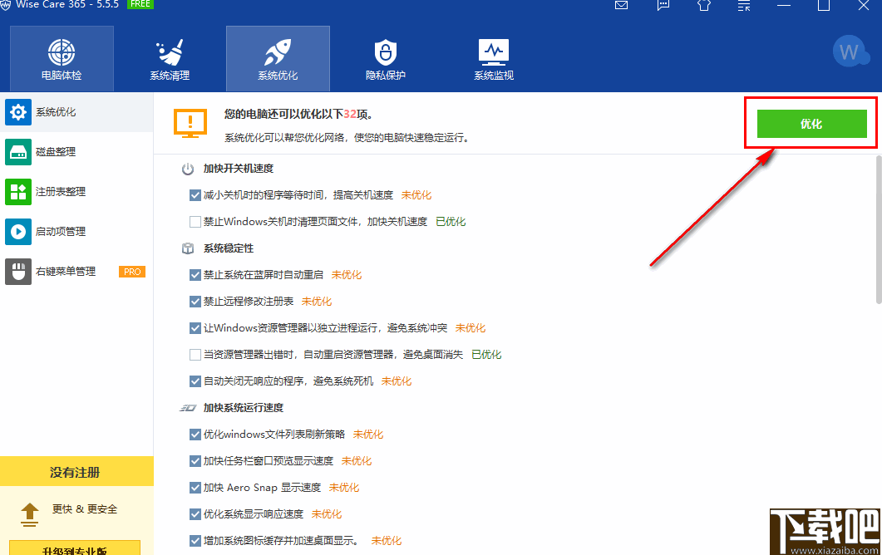Uncheck 优化系统显示响应速度

[195, 514]
